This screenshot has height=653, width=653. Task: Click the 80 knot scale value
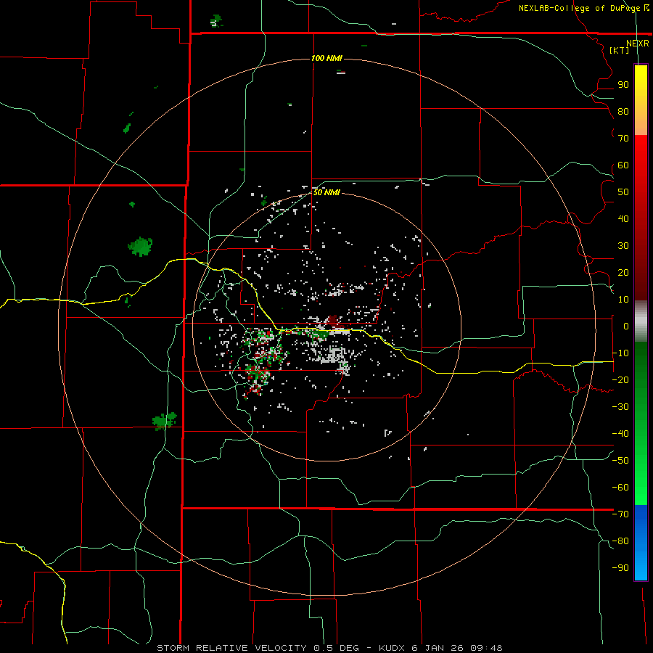click(623, 112)
